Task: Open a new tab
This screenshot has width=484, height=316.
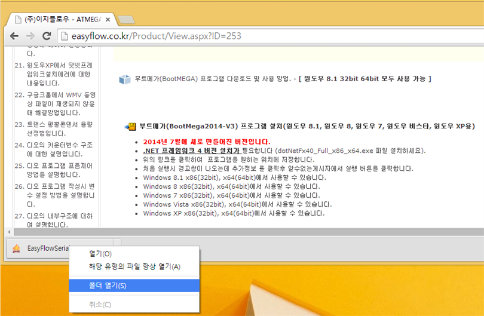Action: (126, 20)
